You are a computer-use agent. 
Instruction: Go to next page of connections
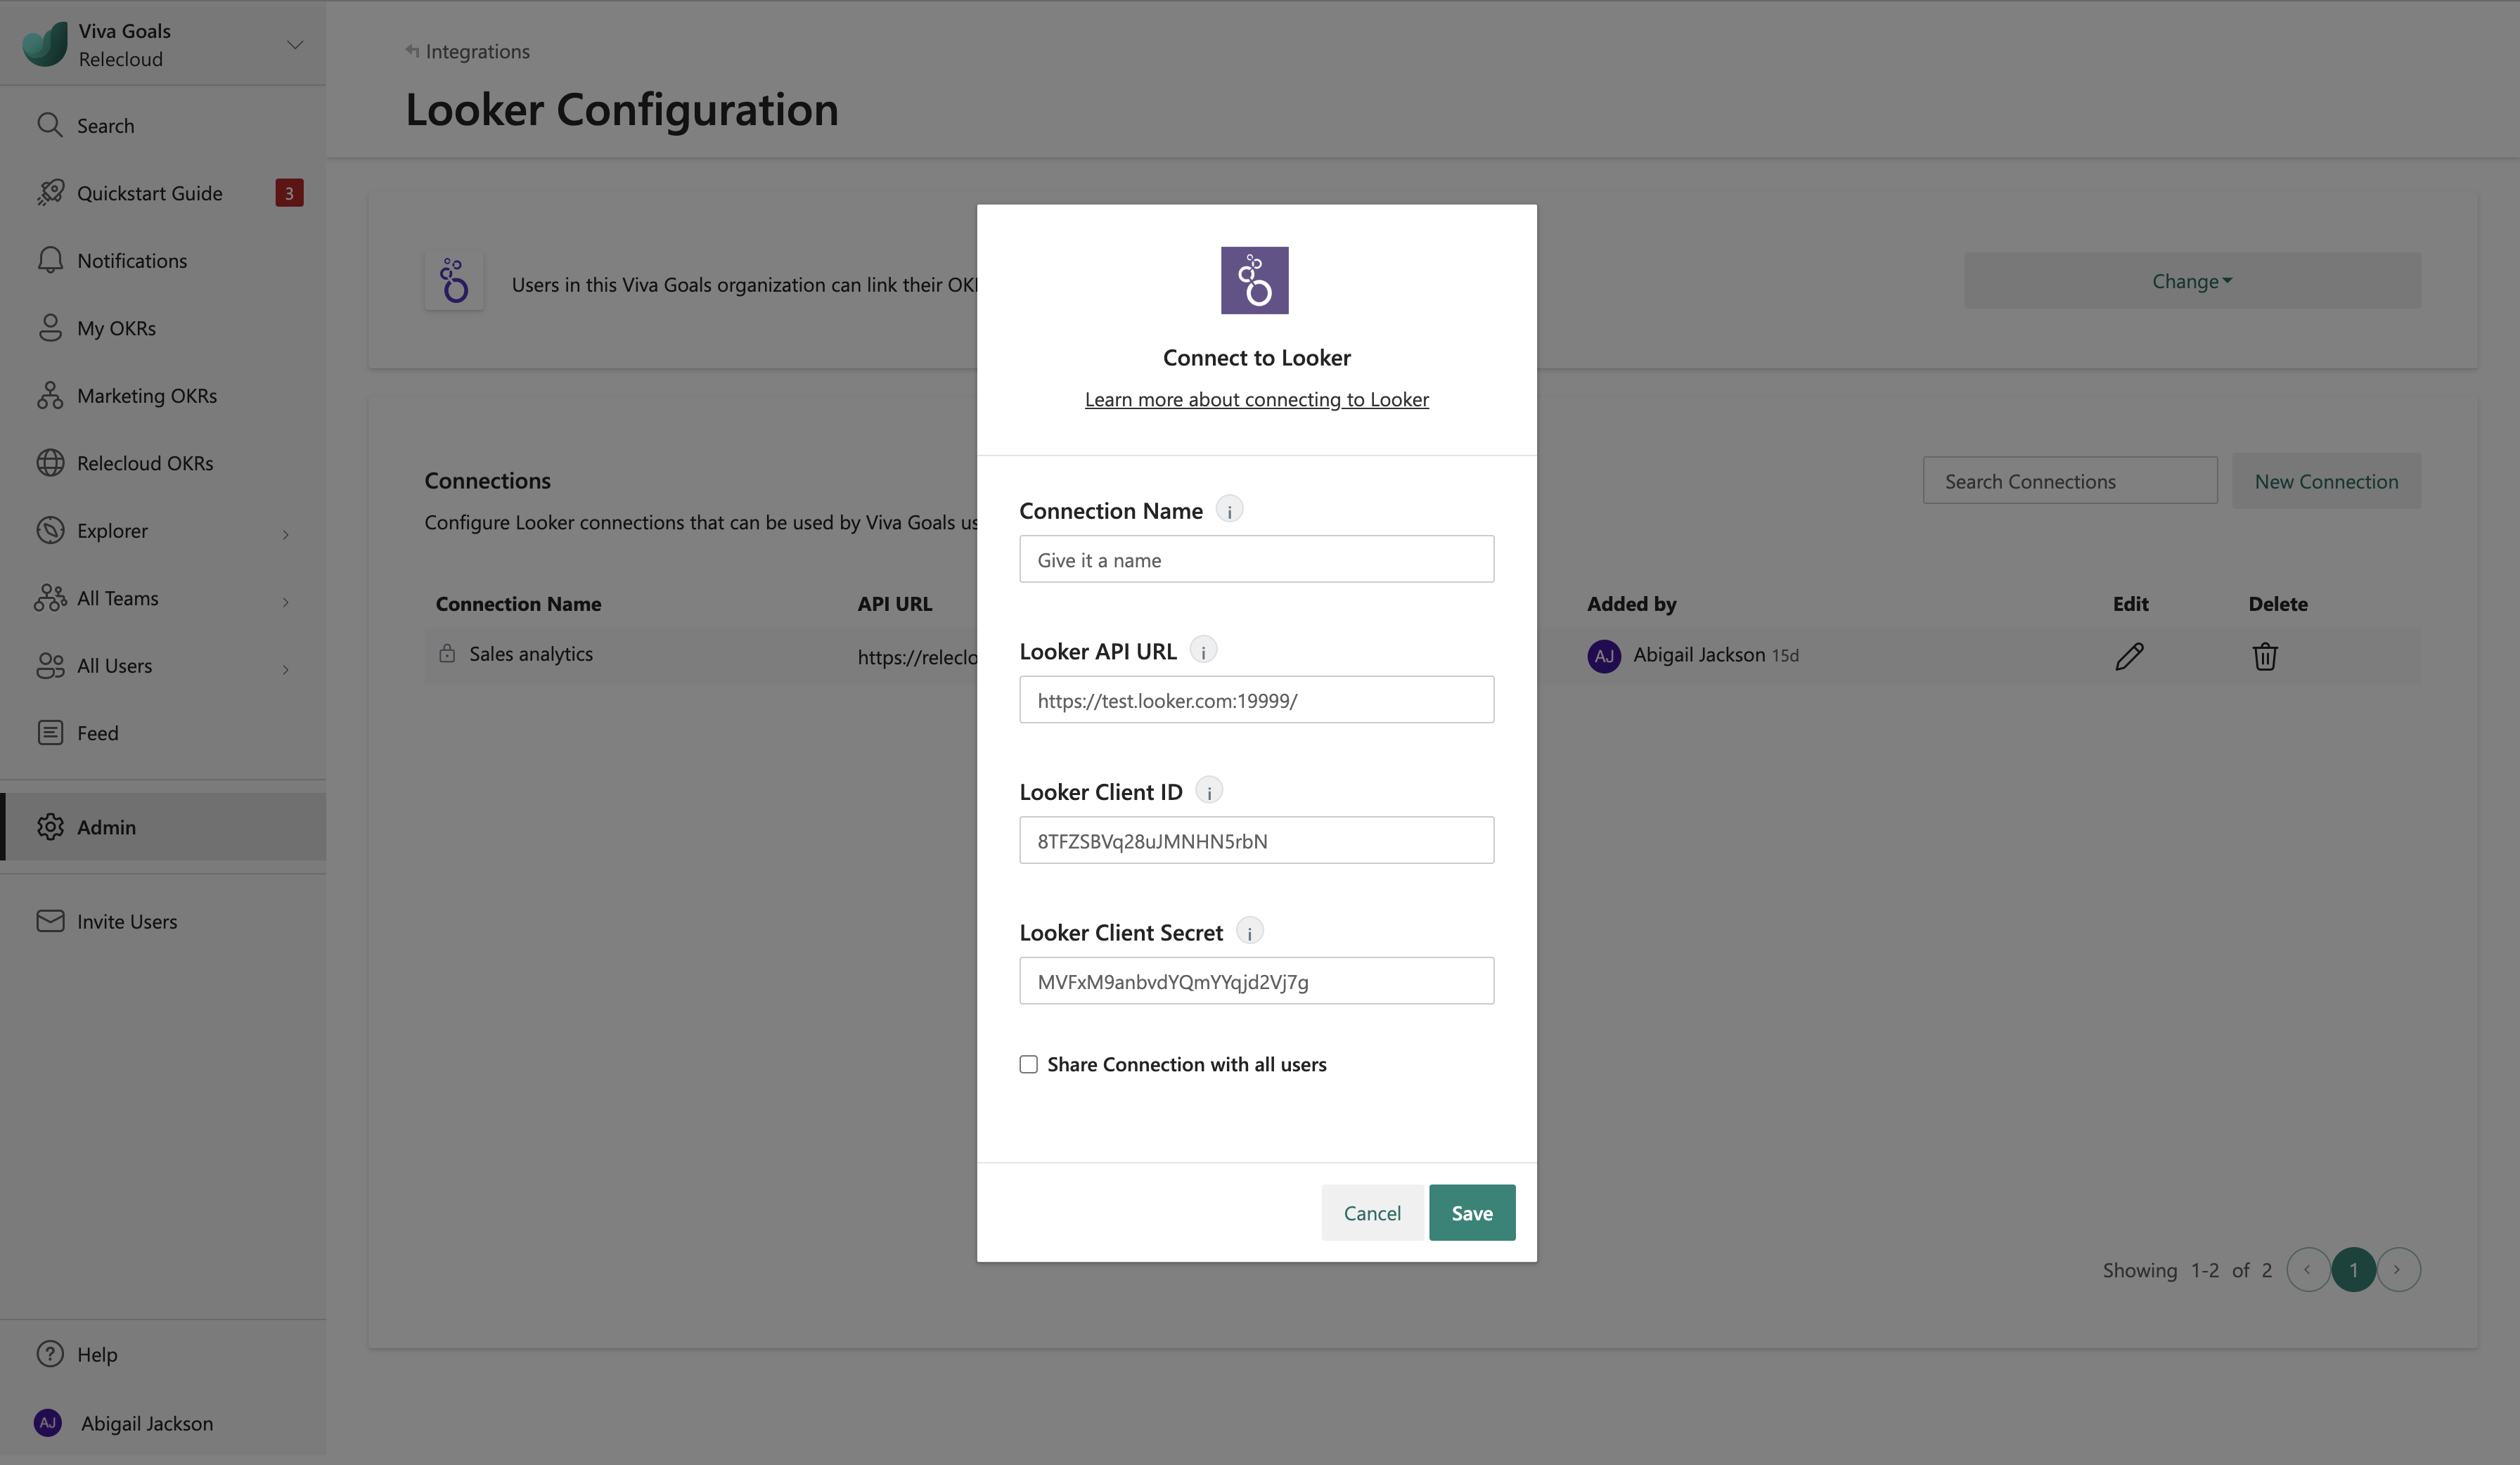pos(2398,1270)
